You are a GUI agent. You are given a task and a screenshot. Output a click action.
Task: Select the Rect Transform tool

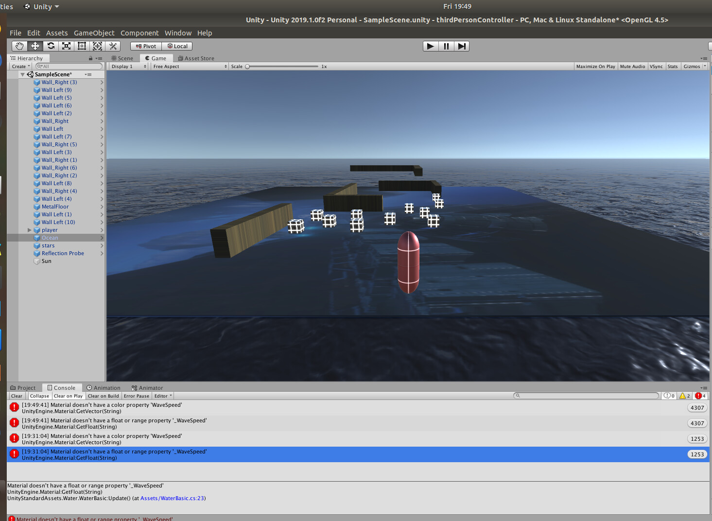pyautogui.click(x=82, y=46)
